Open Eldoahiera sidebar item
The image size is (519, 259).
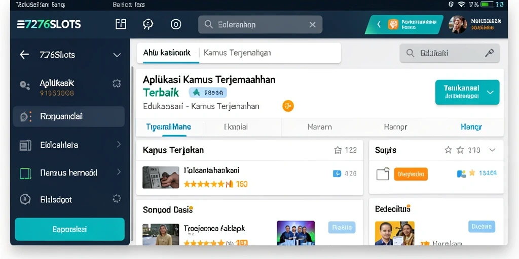coord(59,145)
